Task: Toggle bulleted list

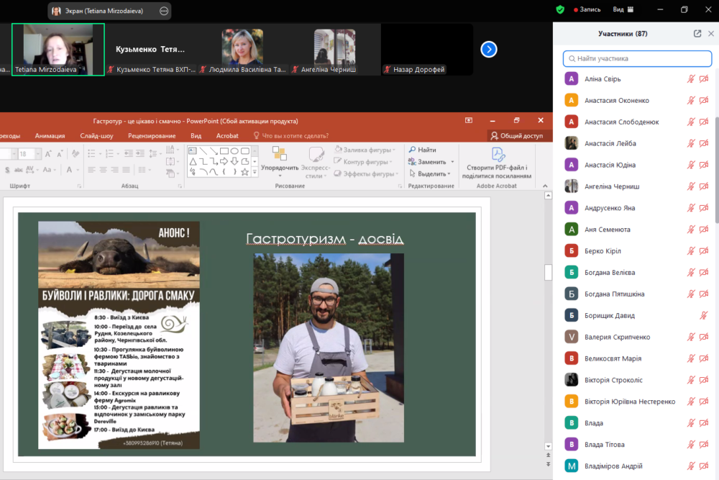Action: 93,153
